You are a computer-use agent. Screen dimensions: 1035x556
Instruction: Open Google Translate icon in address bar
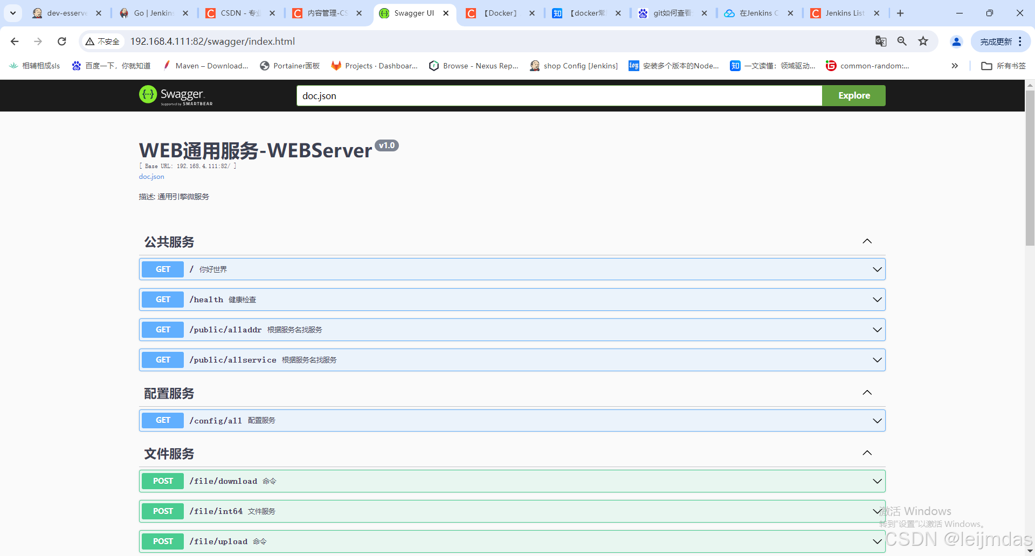(881, 41)
